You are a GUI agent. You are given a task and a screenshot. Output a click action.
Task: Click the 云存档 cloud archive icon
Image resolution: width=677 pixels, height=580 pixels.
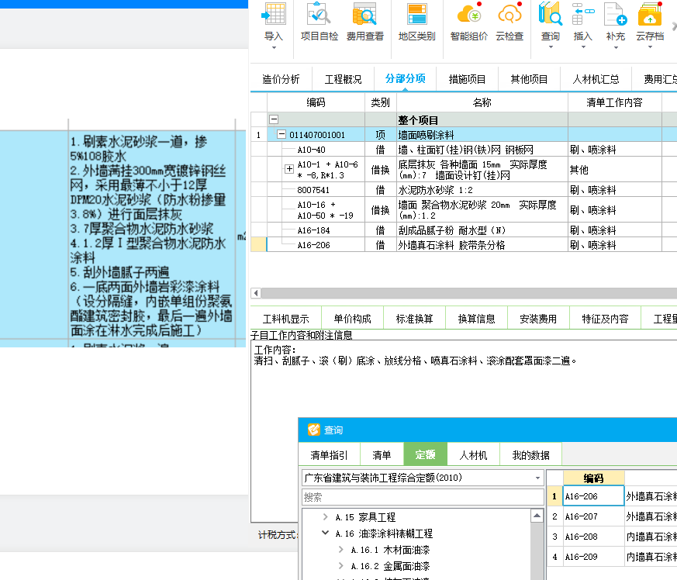[650, 14]
